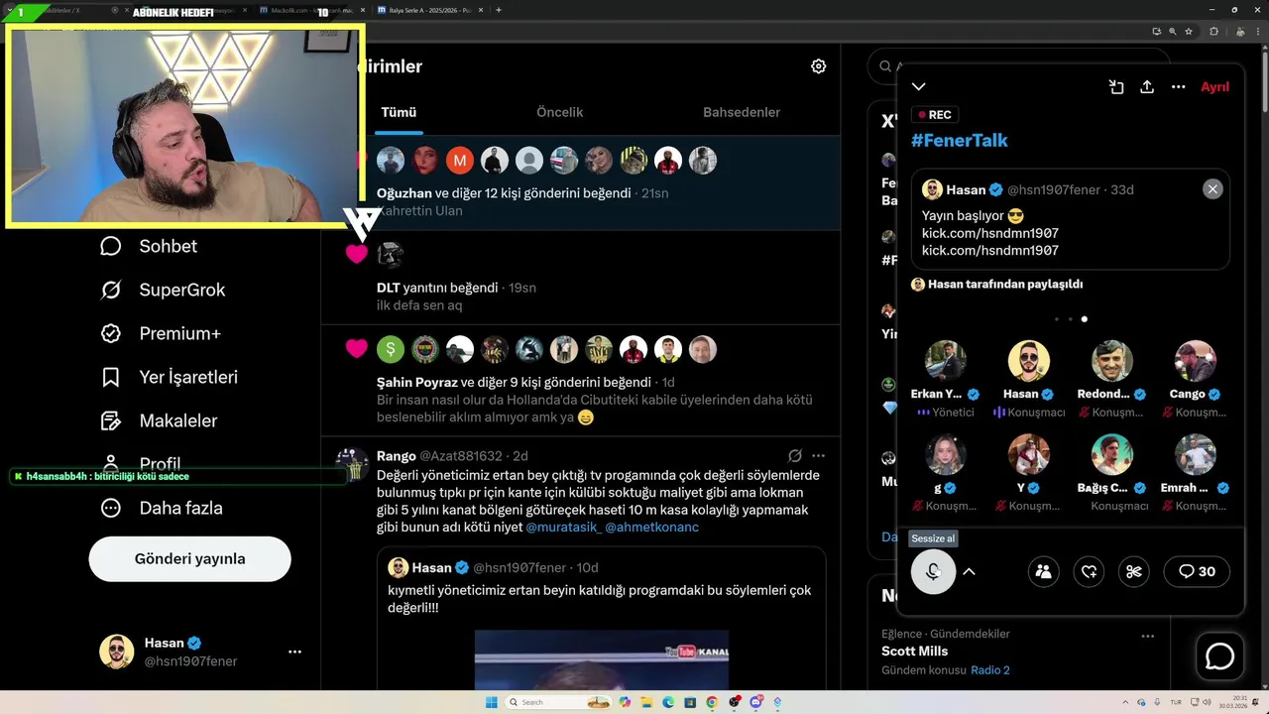The height and width of the screenshot is (714, 1269).
Task: Leave the Space with Ayrıl
Action: (x=1214, y=87)
